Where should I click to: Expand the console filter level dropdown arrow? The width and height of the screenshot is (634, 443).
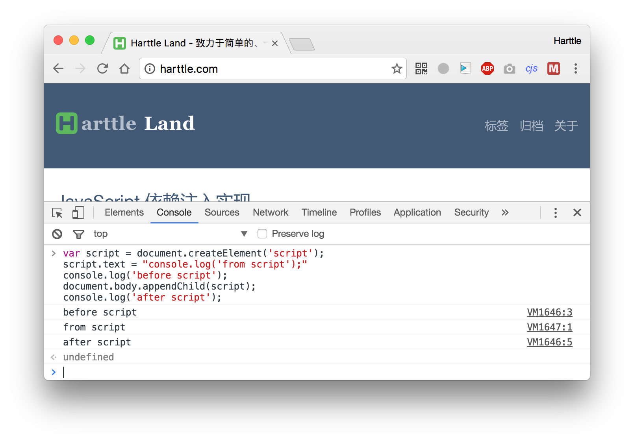(244, 233)
